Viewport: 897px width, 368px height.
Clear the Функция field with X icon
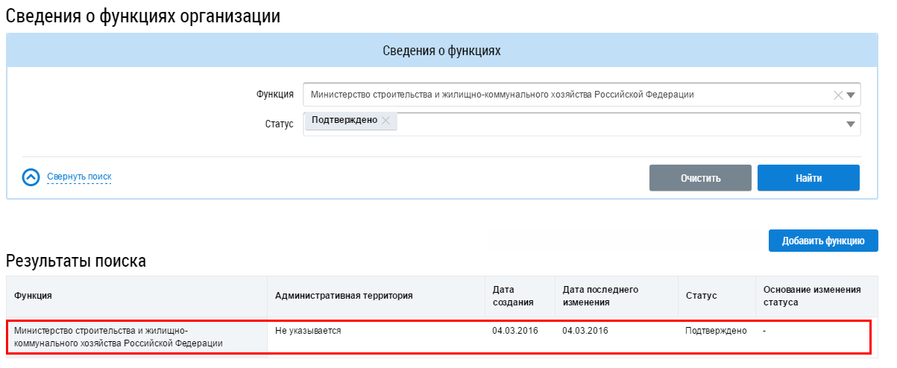click(x=837, y=95)
